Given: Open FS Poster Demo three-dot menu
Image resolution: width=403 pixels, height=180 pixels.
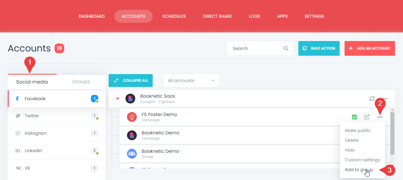Looking at the screenshot, I should tap(380, 117).
